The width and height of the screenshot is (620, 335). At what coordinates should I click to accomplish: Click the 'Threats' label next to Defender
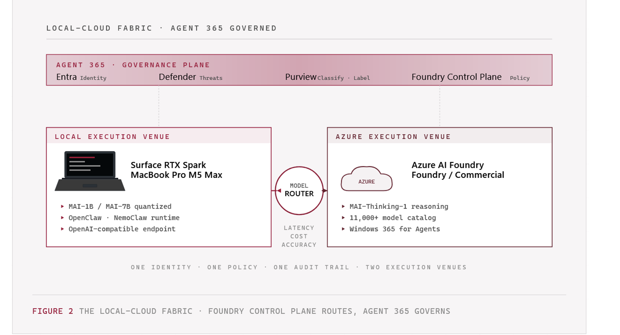[211, 78]
